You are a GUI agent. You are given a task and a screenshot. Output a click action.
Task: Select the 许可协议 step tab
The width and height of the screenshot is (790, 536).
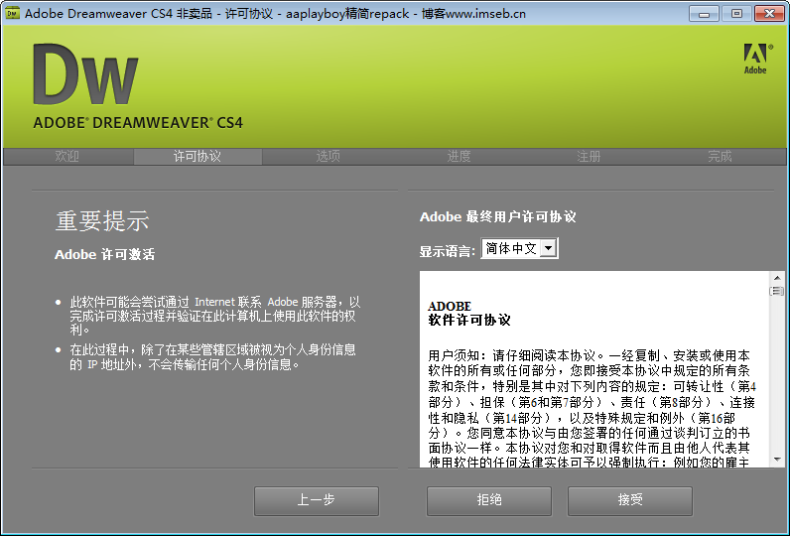pos(197,156)
